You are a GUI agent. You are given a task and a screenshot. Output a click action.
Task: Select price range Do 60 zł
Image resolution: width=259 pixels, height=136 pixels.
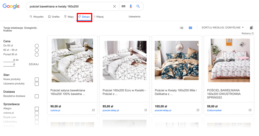coord(37,46)
